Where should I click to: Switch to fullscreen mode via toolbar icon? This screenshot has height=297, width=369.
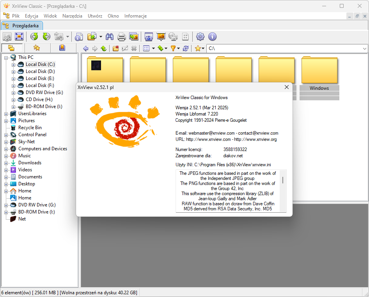coord(19,37)
